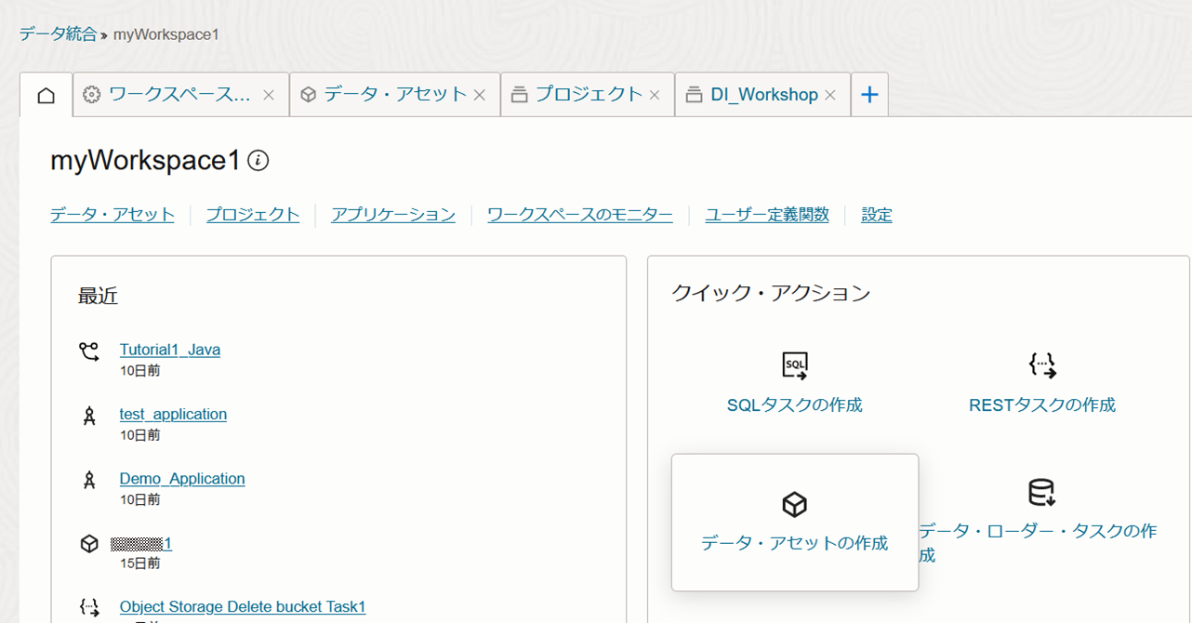
Task: Close the データ・アセット tab
Action: (480, 95)
